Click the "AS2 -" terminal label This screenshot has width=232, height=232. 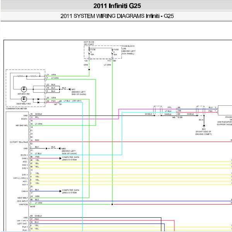click(25, 162)
